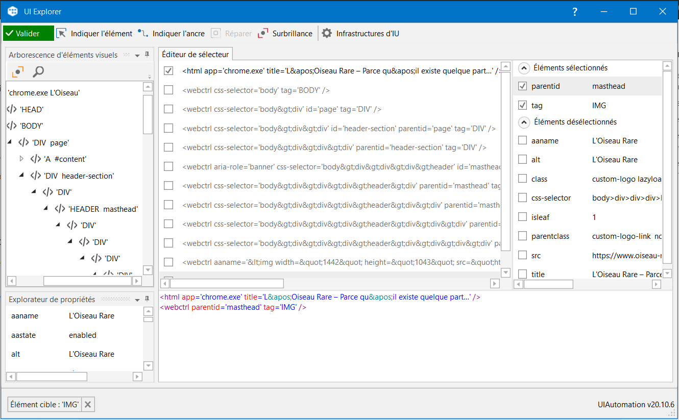The height and width of the screenshot is (420, 679).
Task: Open Explorateur de propriétés panel dropdown arrow
Action: (137, 300)
